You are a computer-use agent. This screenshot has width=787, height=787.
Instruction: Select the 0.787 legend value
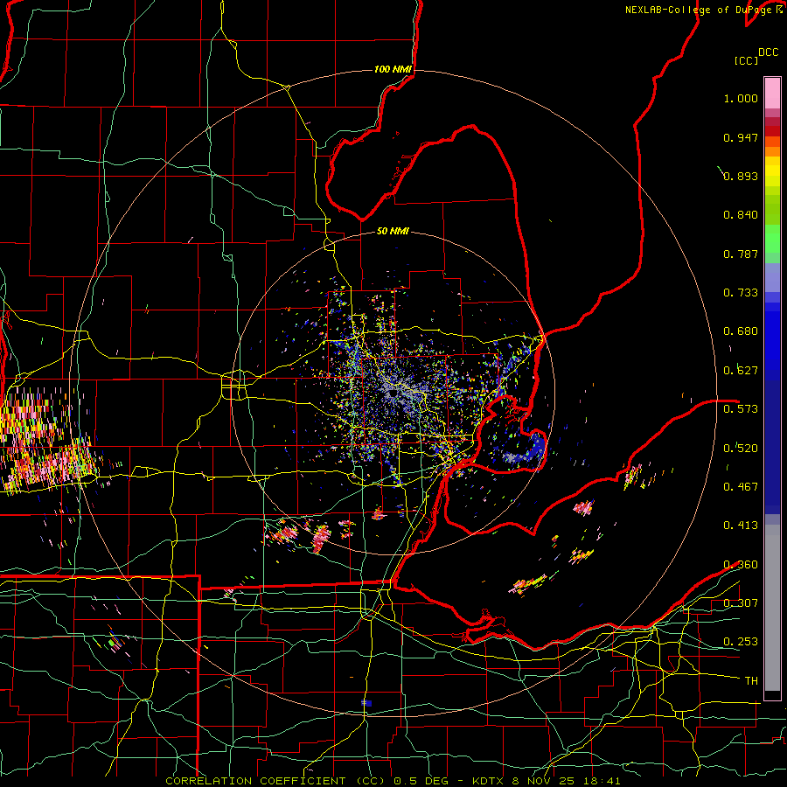coord(741,254)
